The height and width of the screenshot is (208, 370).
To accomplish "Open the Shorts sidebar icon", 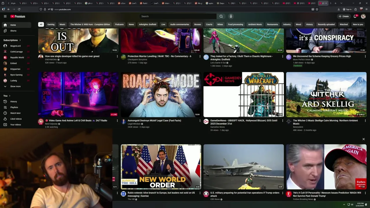I will coord(5,31).
